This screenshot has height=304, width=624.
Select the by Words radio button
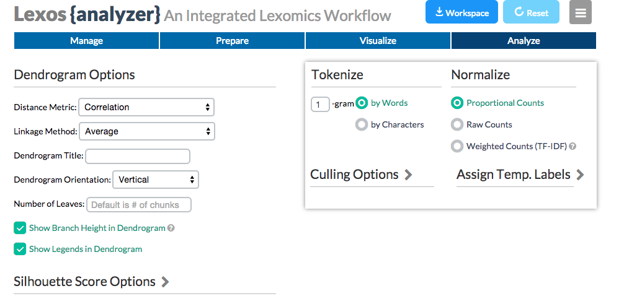[x=362, y=103]
